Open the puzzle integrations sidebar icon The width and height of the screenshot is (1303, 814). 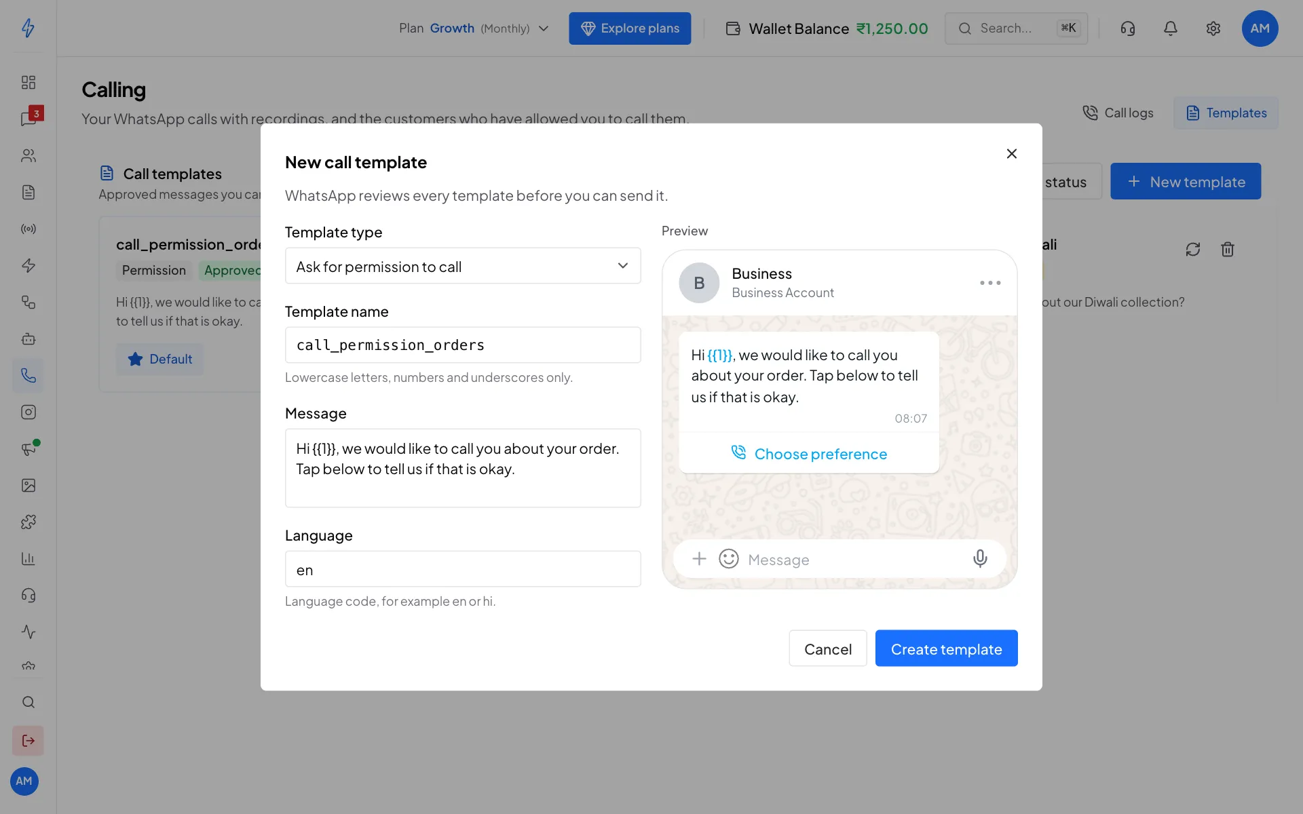(29, 522)
